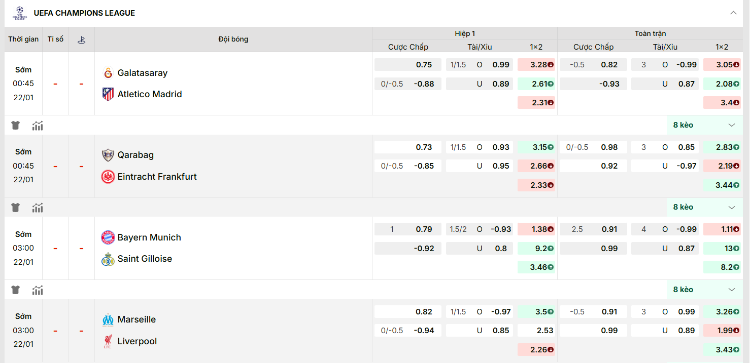The width and height of the screenshot is (750, 363).
Task: Click the corner flag icon in header
Action: coord(81,39)
